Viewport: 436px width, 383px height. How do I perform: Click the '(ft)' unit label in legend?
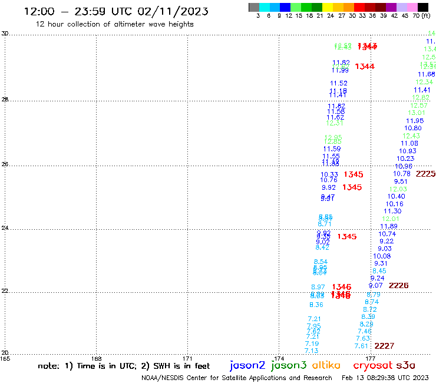425,15
